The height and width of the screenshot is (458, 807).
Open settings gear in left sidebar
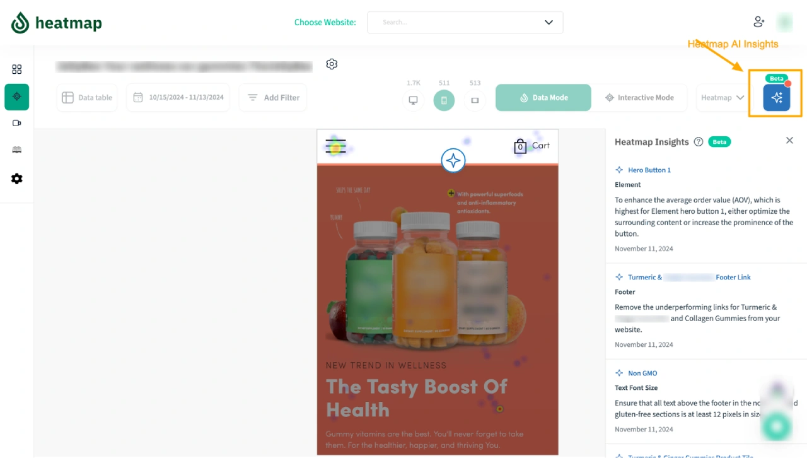(17, 179)
